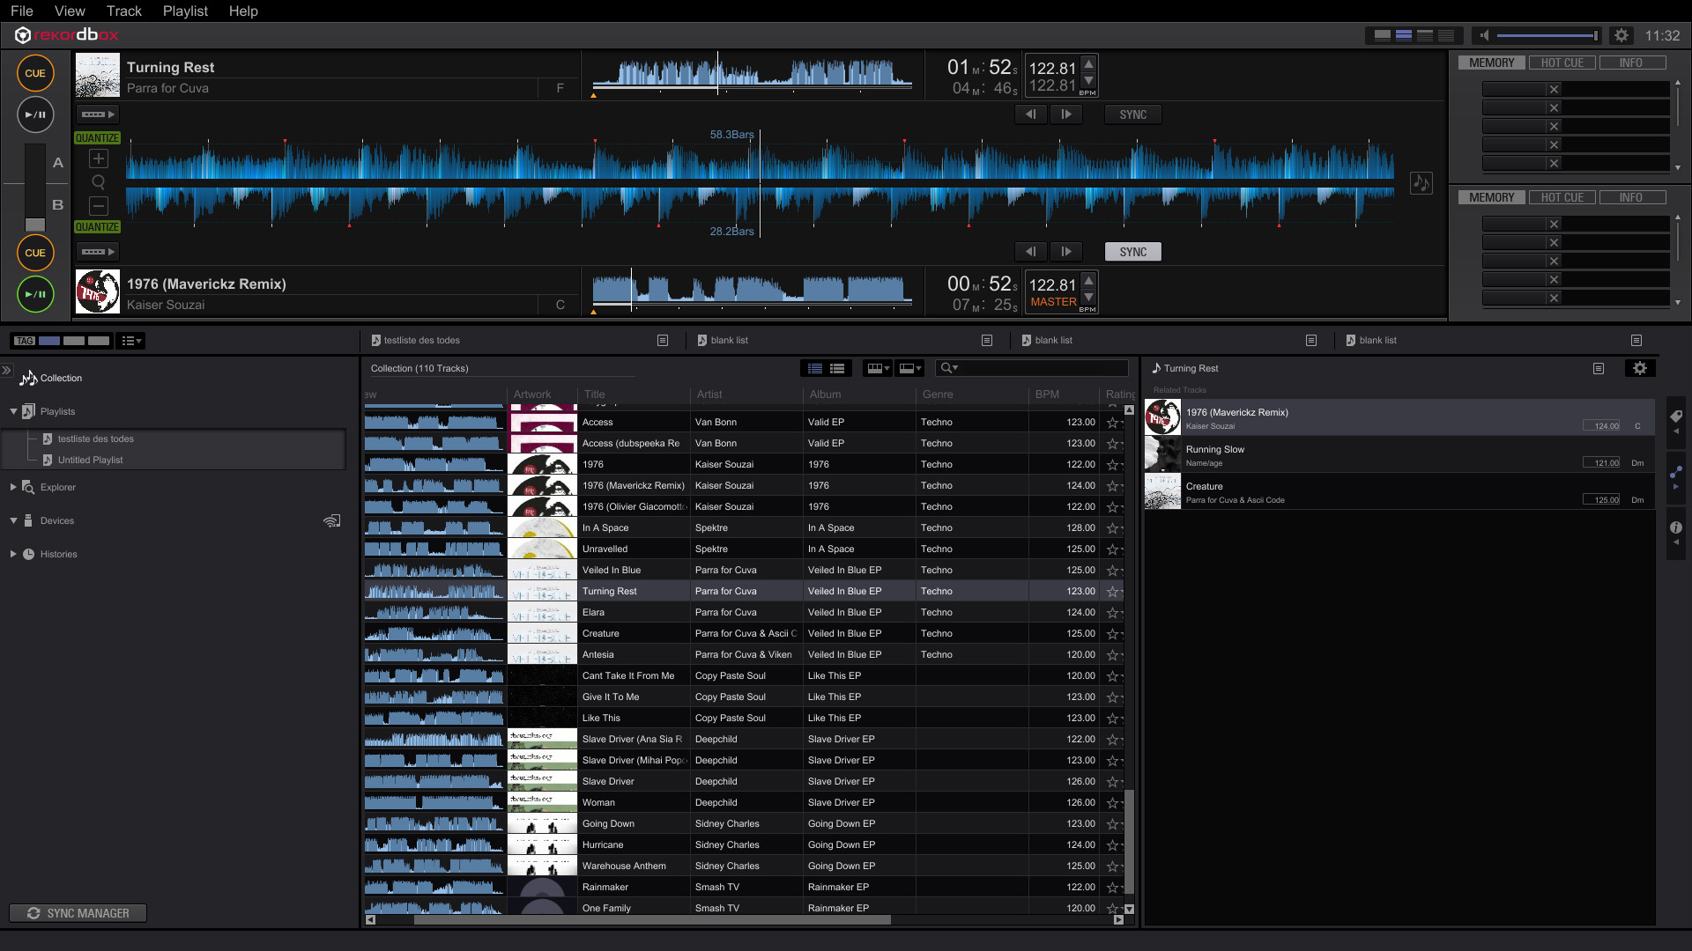Zoom out waveform with the minus icon
This screenshot has height=951, width=1692.
click(99, 205)
